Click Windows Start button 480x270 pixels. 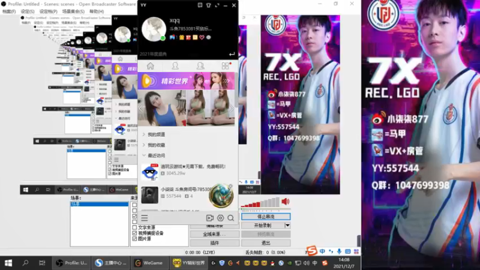point(8,263)
